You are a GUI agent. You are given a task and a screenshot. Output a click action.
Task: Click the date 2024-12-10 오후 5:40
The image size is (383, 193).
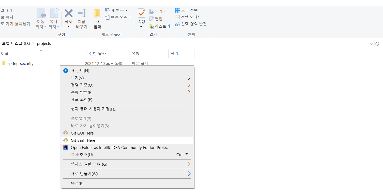103,63
